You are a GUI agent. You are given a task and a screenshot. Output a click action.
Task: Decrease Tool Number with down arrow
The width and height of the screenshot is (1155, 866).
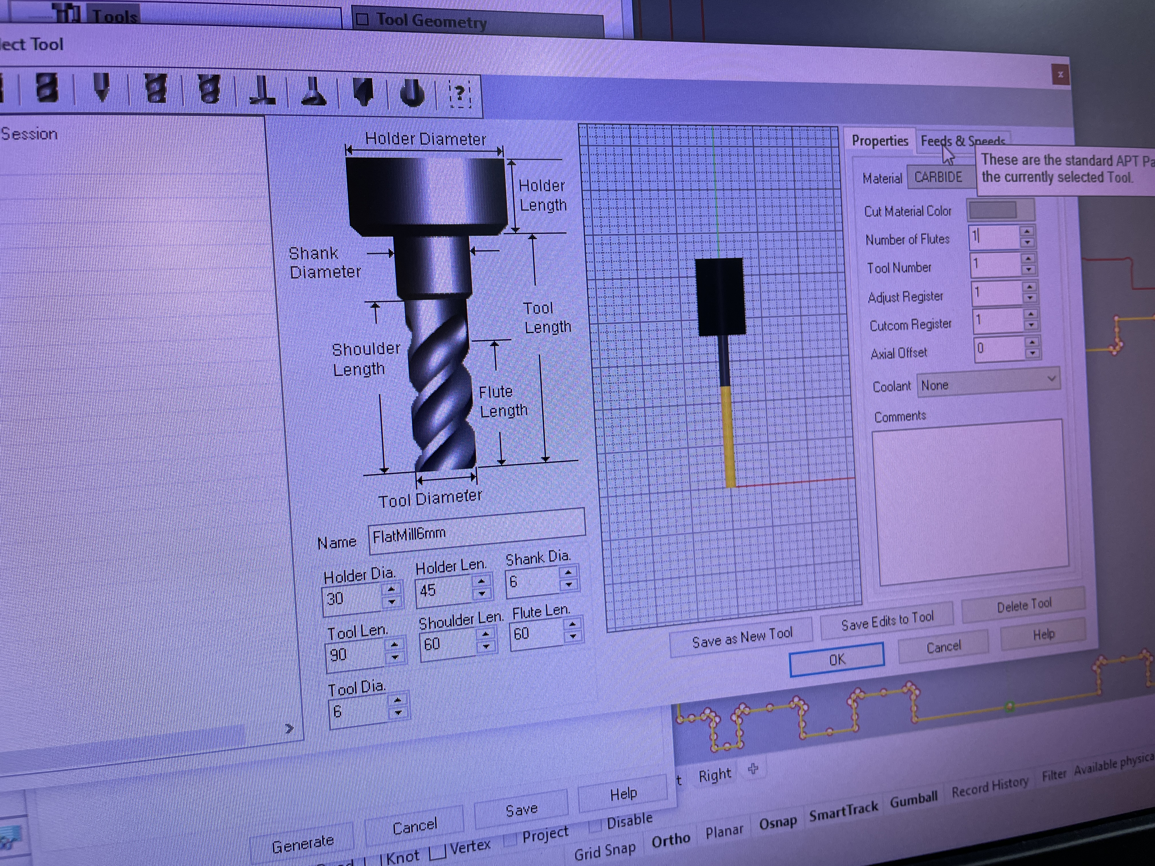tap(1028, 270)
